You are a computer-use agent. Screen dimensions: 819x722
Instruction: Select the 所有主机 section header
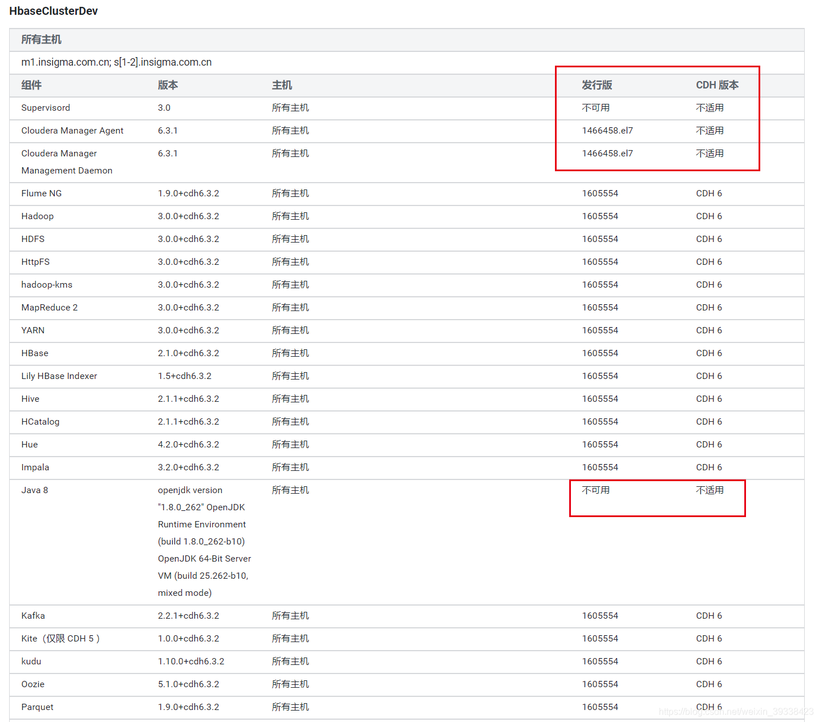[41, 39]
